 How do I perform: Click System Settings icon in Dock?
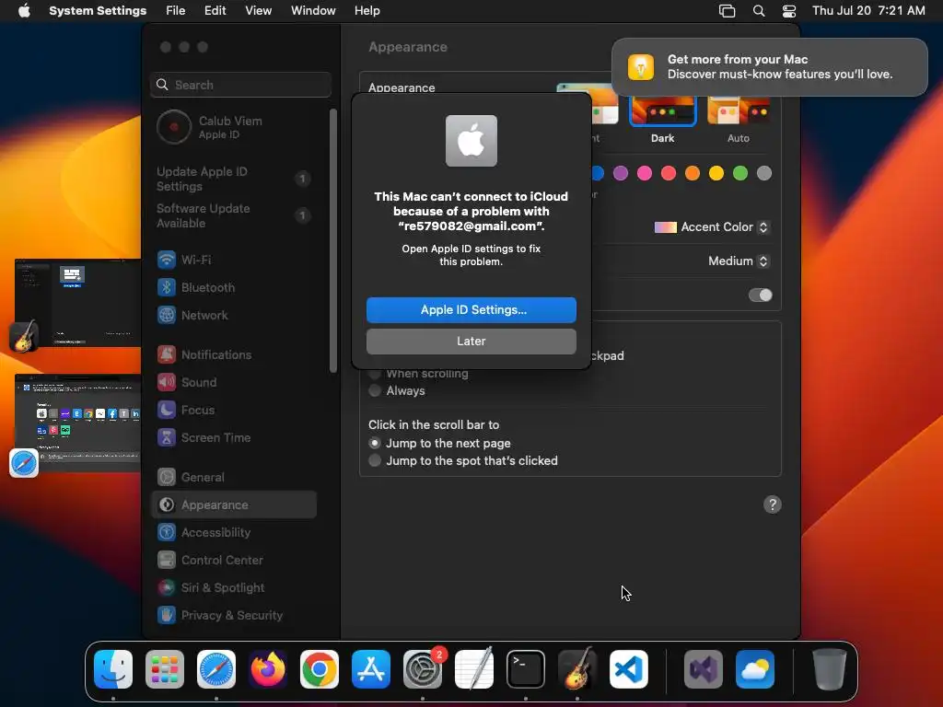point(423,669)
